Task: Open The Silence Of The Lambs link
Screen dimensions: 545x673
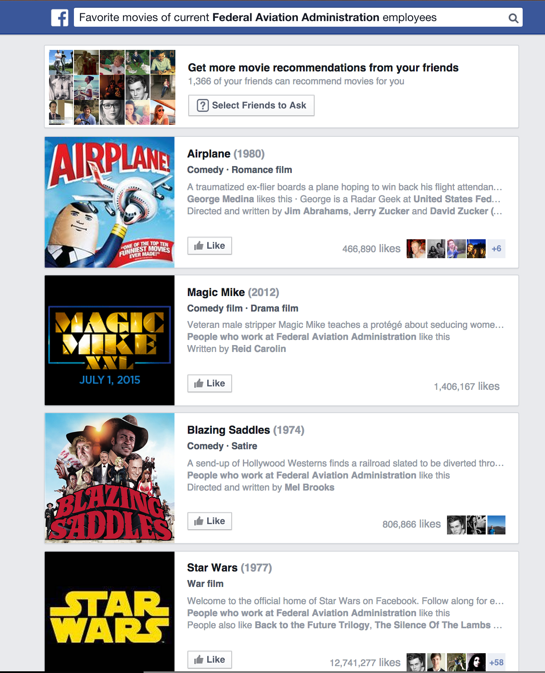Action: tap(433, 625)
